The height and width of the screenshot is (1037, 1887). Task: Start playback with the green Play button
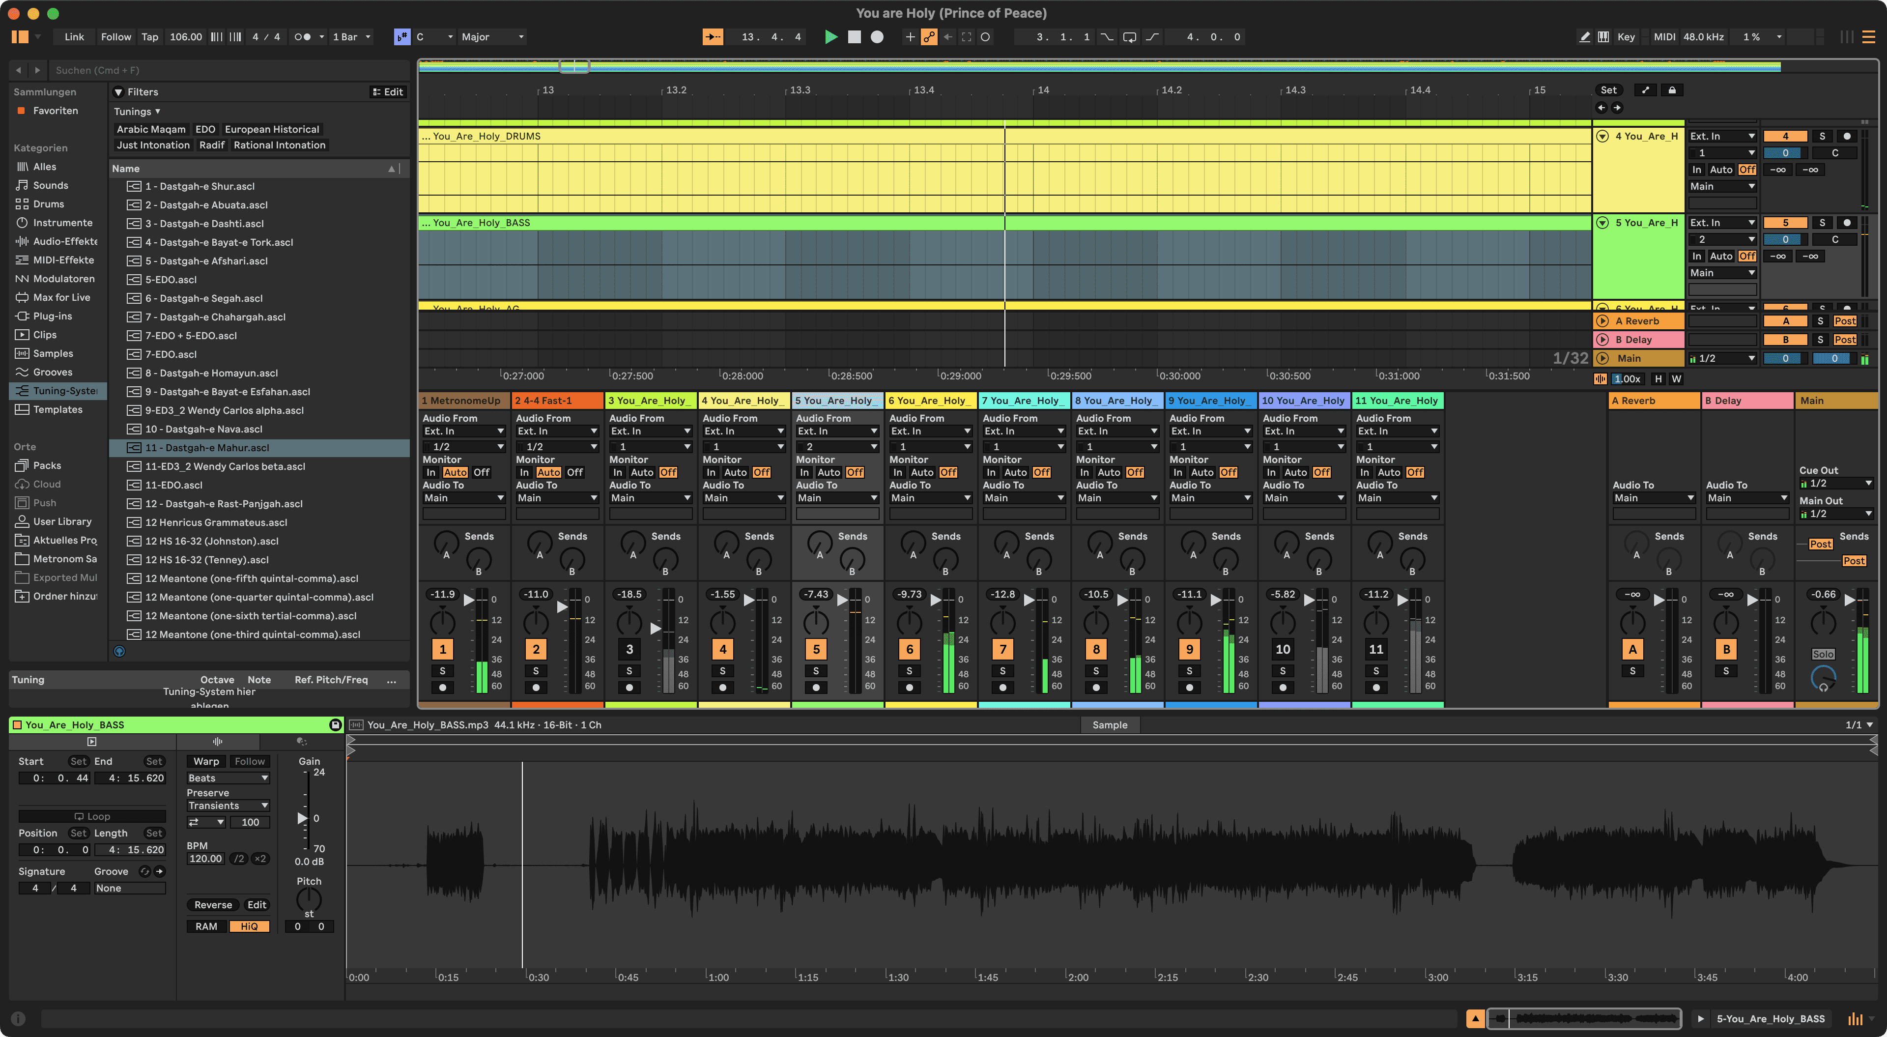(830, 37)
